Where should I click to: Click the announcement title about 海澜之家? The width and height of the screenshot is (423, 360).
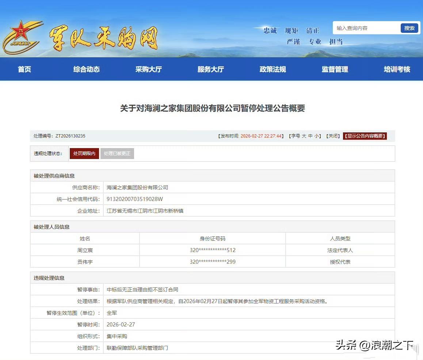pyautogui.click(x=212, y=108)
